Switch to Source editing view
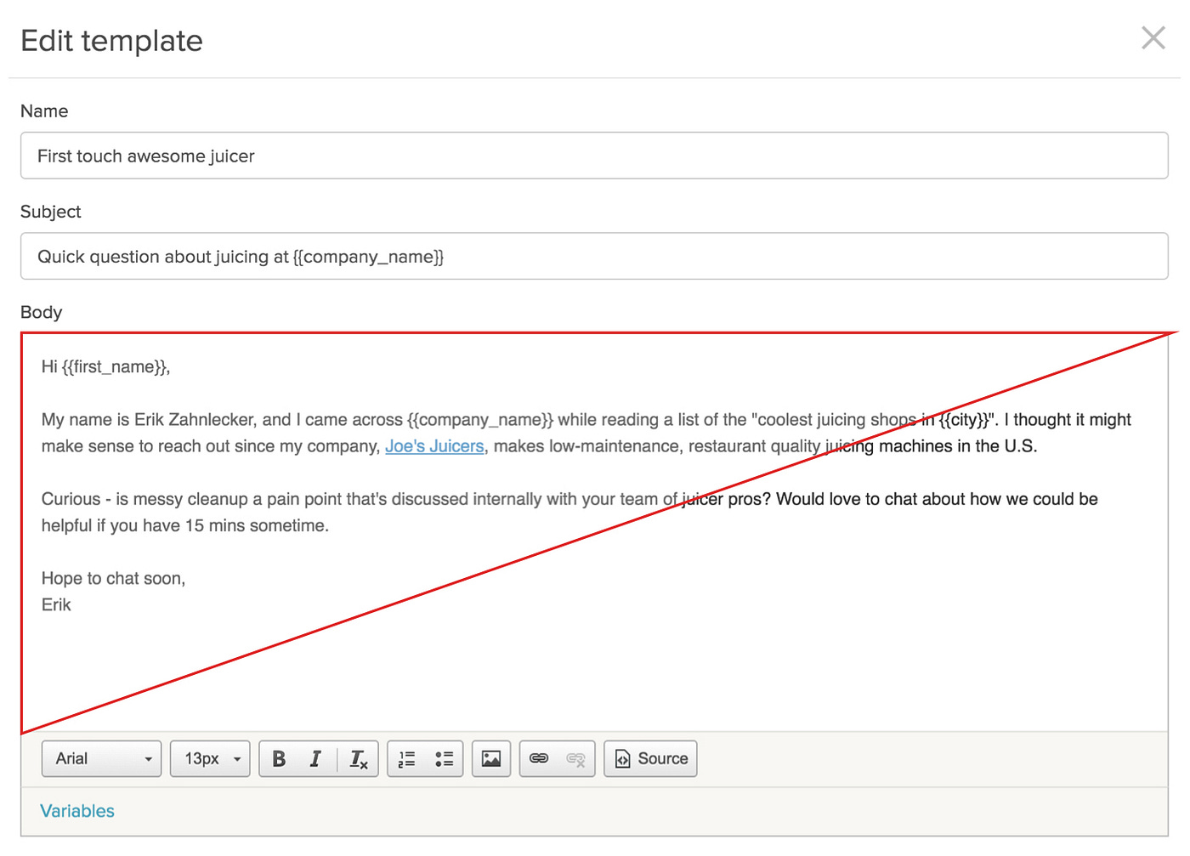The width and height of the screenshot is (1190, 856). click(x=650, y=758)
